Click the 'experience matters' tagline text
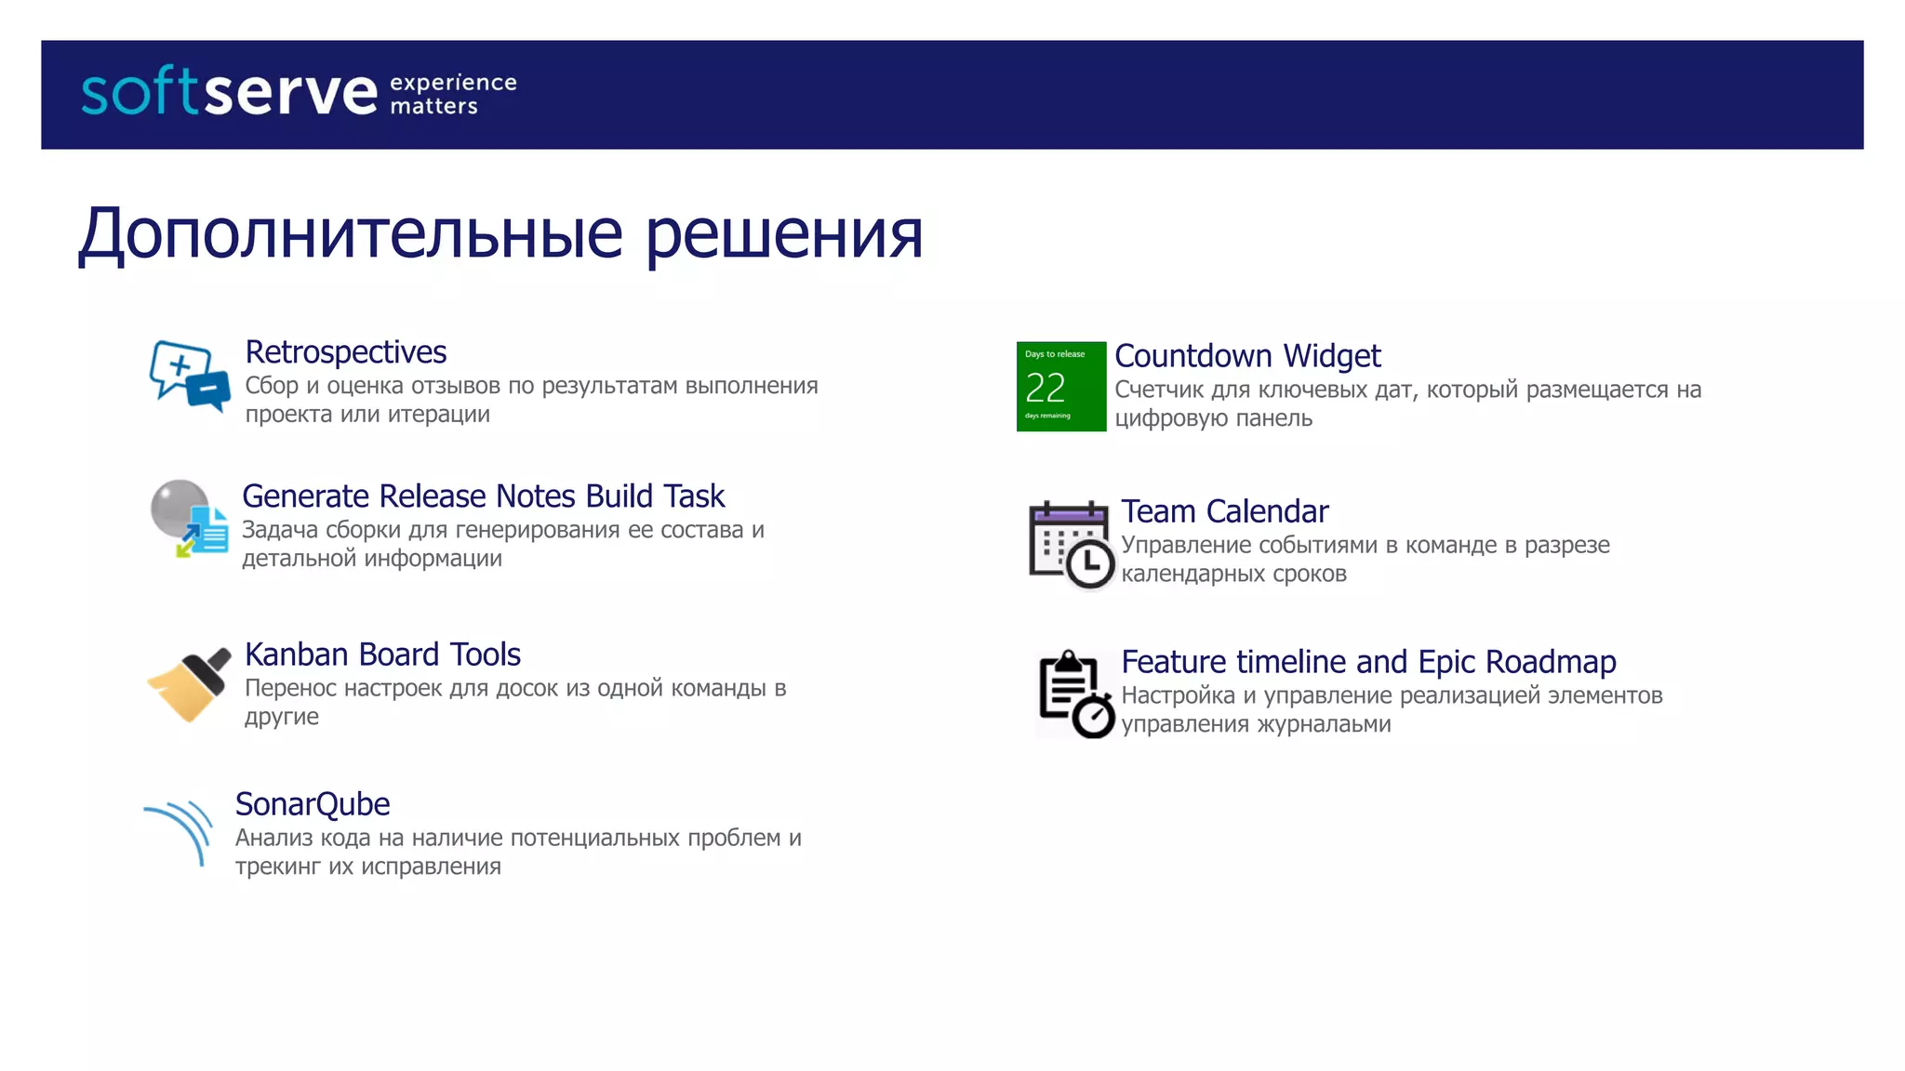 coord(453,94)
